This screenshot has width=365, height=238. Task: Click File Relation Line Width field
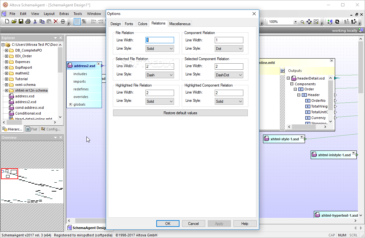pos(160,40)
